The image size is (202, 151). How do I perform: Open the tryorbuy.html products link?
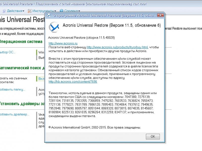[x=117, y=47]
